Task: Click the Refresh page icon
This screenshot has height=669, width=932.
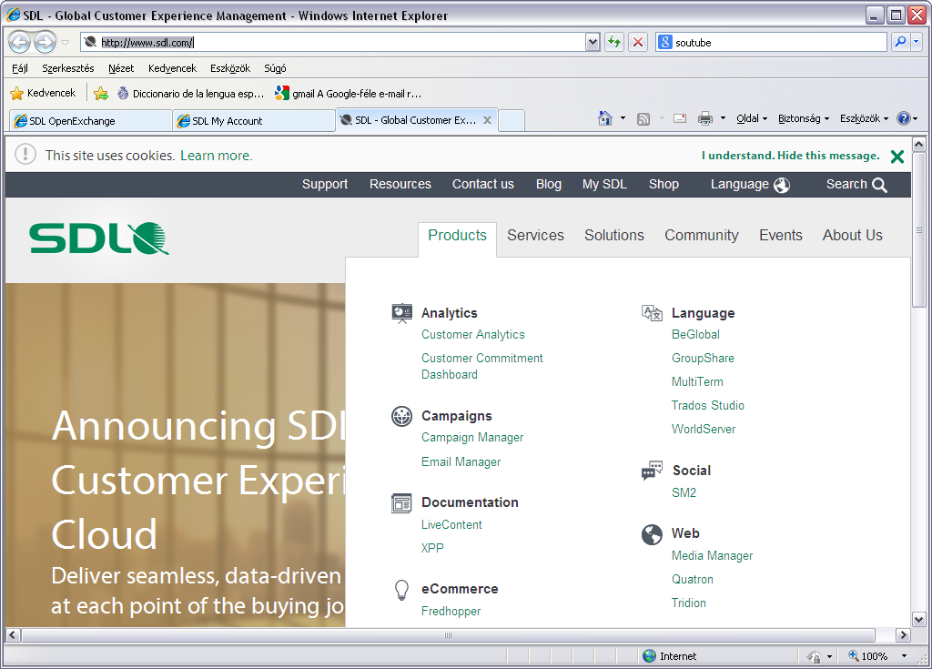Action: (x=614, y=42)
